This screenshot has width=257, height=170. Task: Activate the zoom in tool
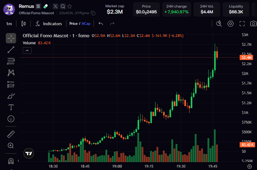tap(11, 145)
